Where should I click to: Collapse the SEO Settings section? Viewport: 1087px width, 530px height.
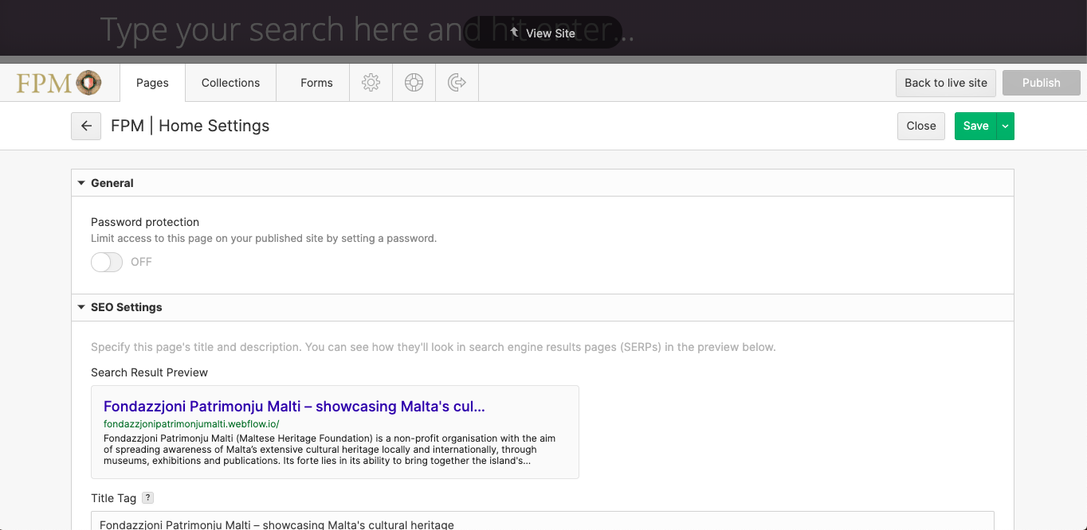(543, 307)
